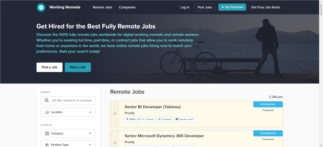Bookmark the Senior Microsoft Dynamics 365 Developer job

[115, 143]
